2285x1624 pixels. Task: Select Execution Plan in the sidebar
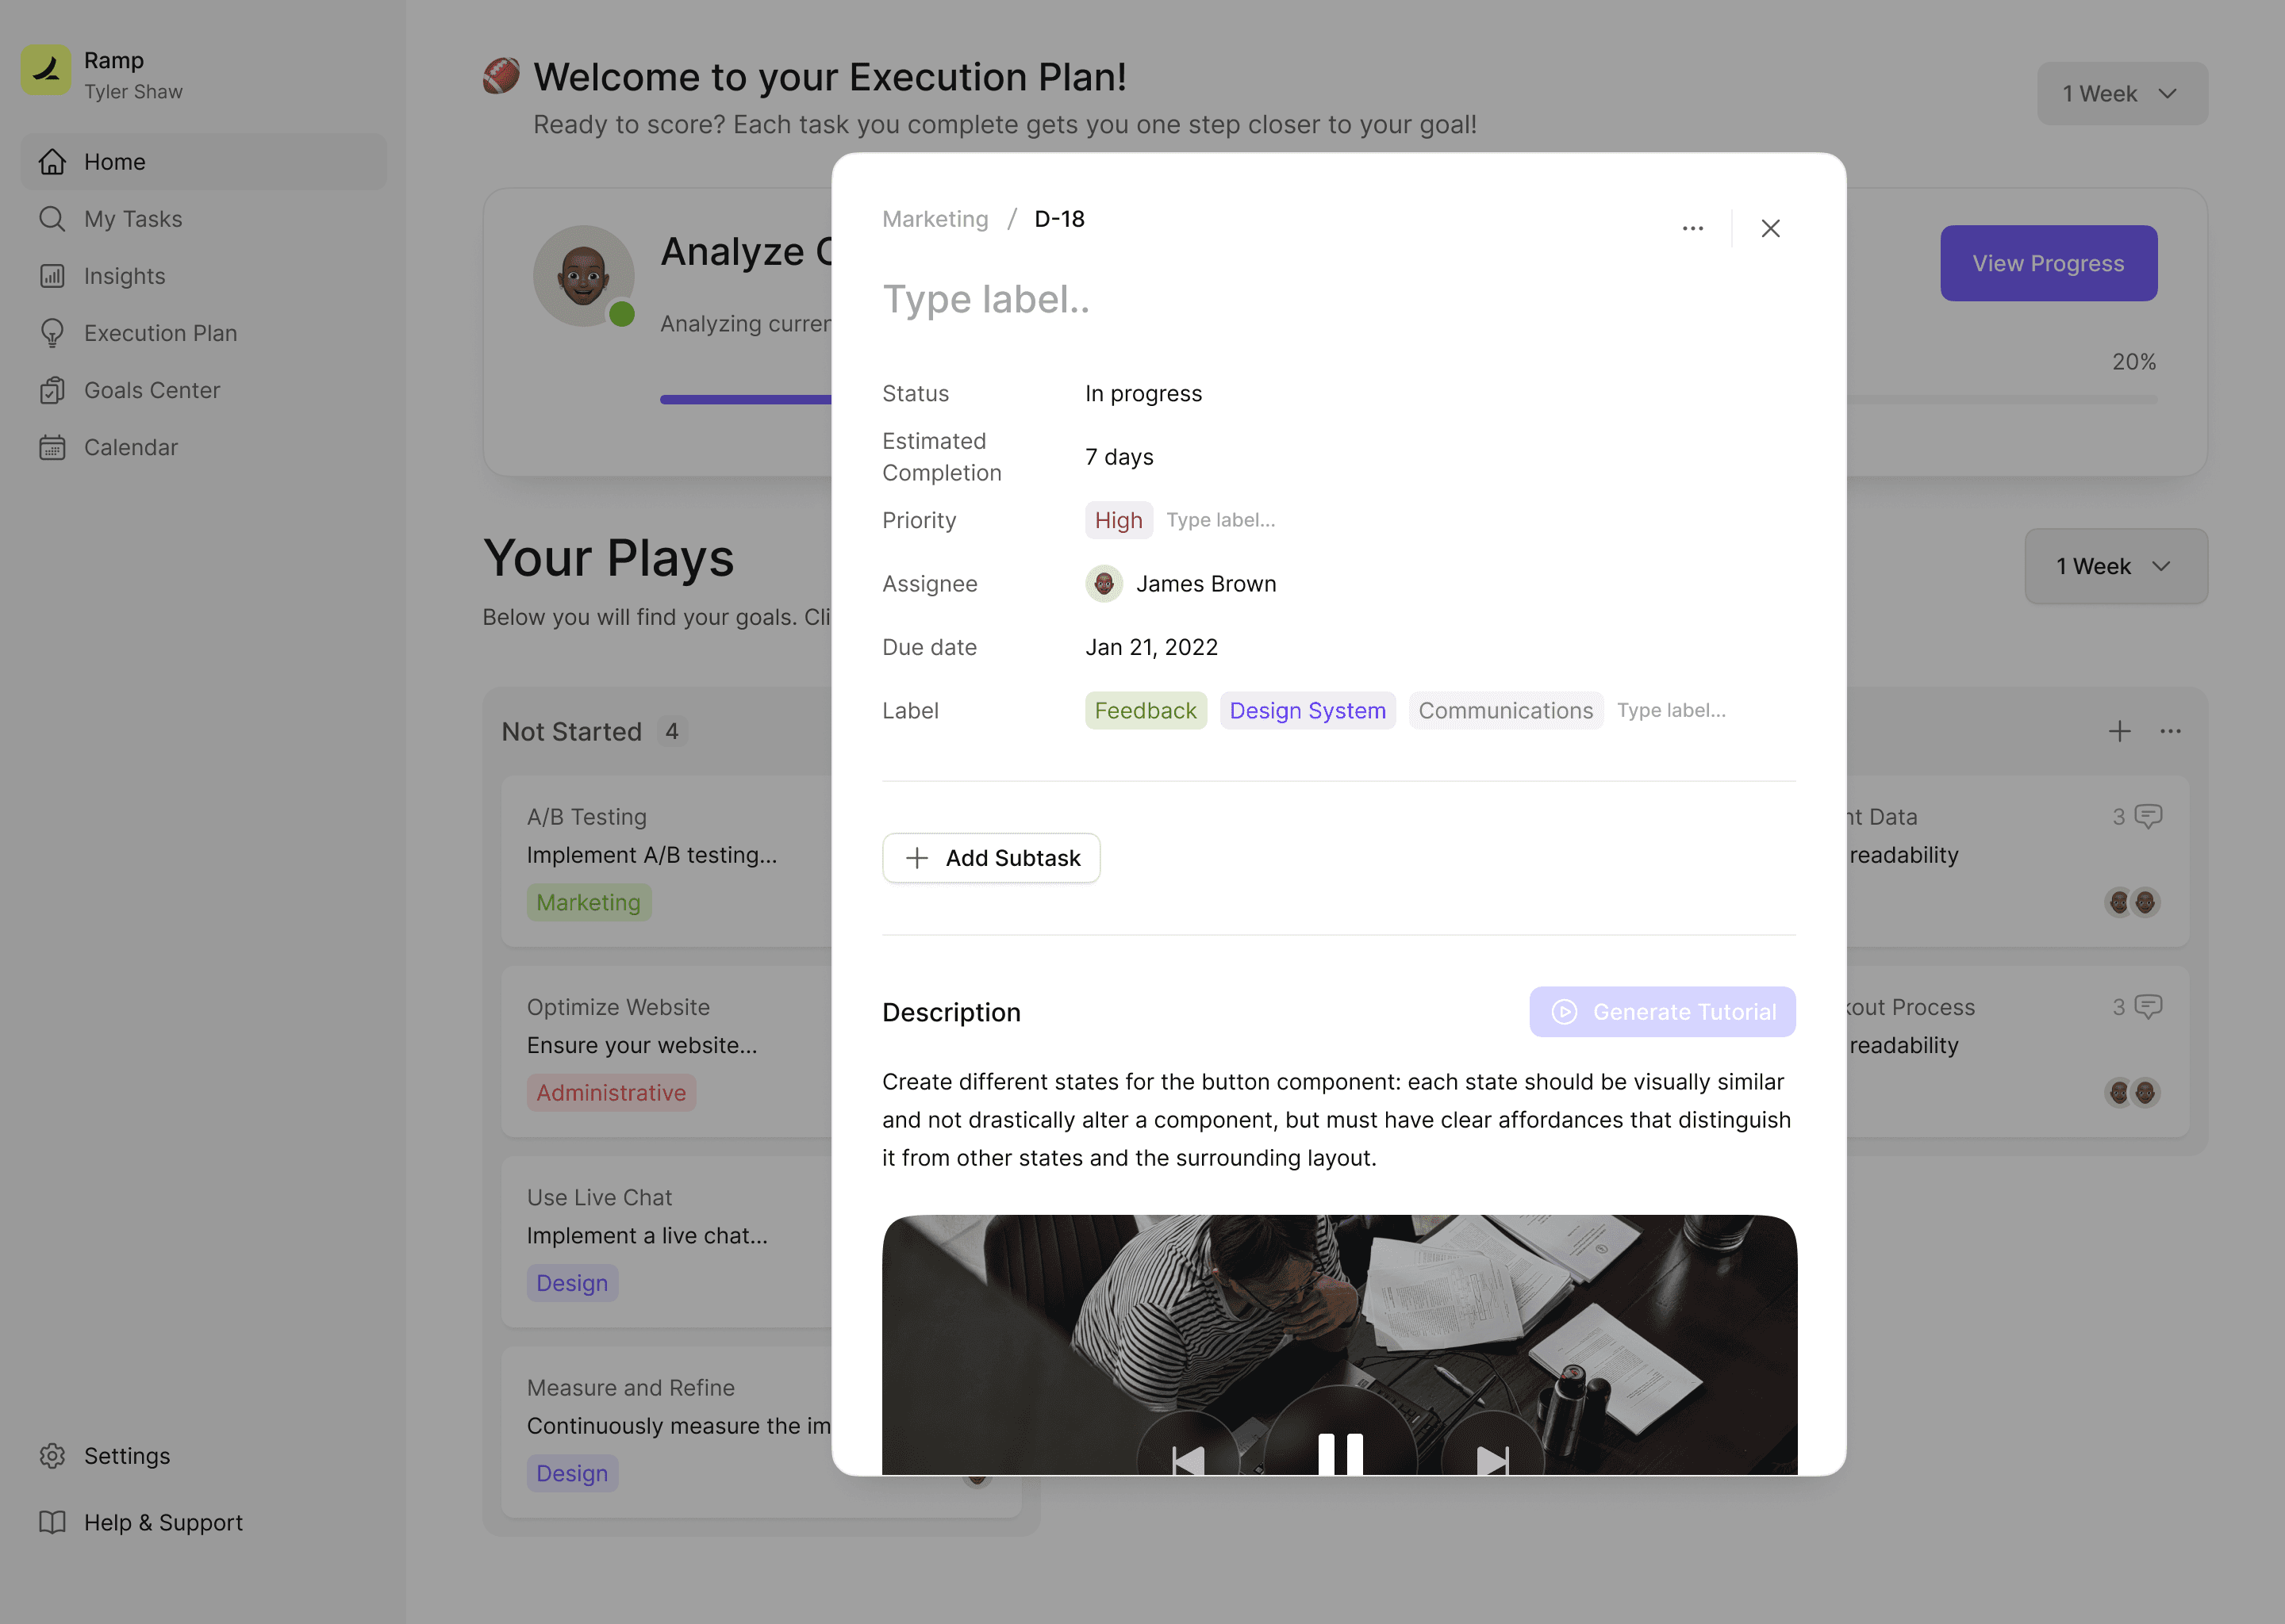(160, 333)
